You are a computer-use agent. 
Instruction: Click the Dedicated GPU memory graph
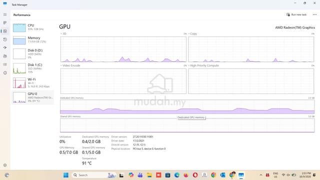point(187,106)
